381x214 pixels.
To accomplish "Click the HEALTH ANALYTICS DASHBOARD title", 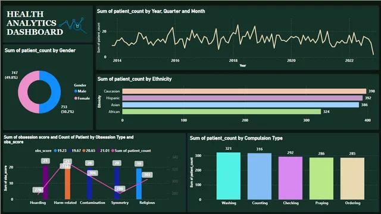I will 35,23.
